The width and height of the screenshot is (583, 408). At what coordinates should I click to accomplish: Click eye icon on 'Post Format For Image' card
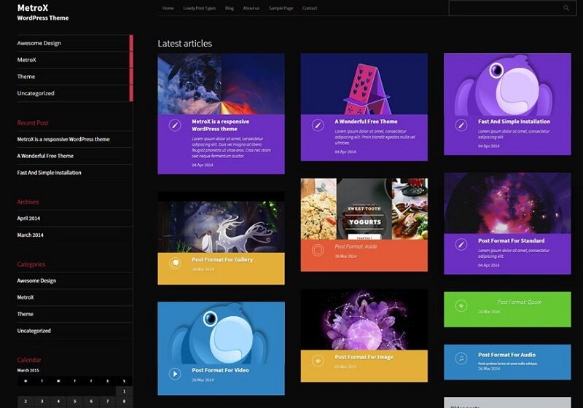click(x=318, y=361)
